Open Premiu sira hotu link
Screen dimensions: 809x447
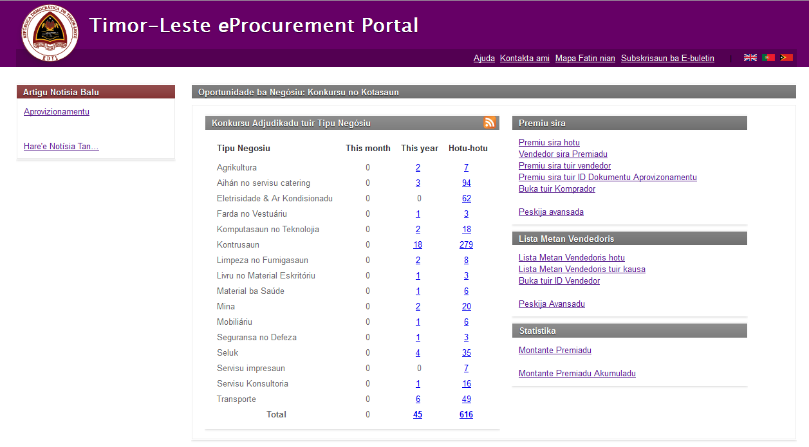[x=549, y=142]
